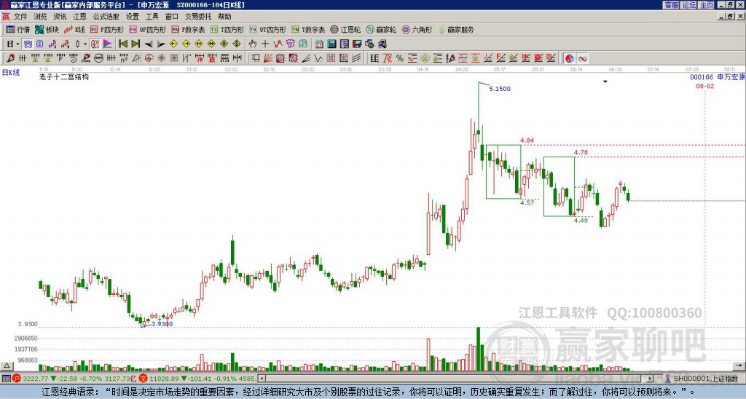
Task: Open the 窗口 menu
Action: tap(172, 17)
